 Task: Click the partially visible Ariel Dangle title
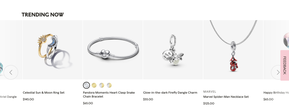[x=8, y=97]
